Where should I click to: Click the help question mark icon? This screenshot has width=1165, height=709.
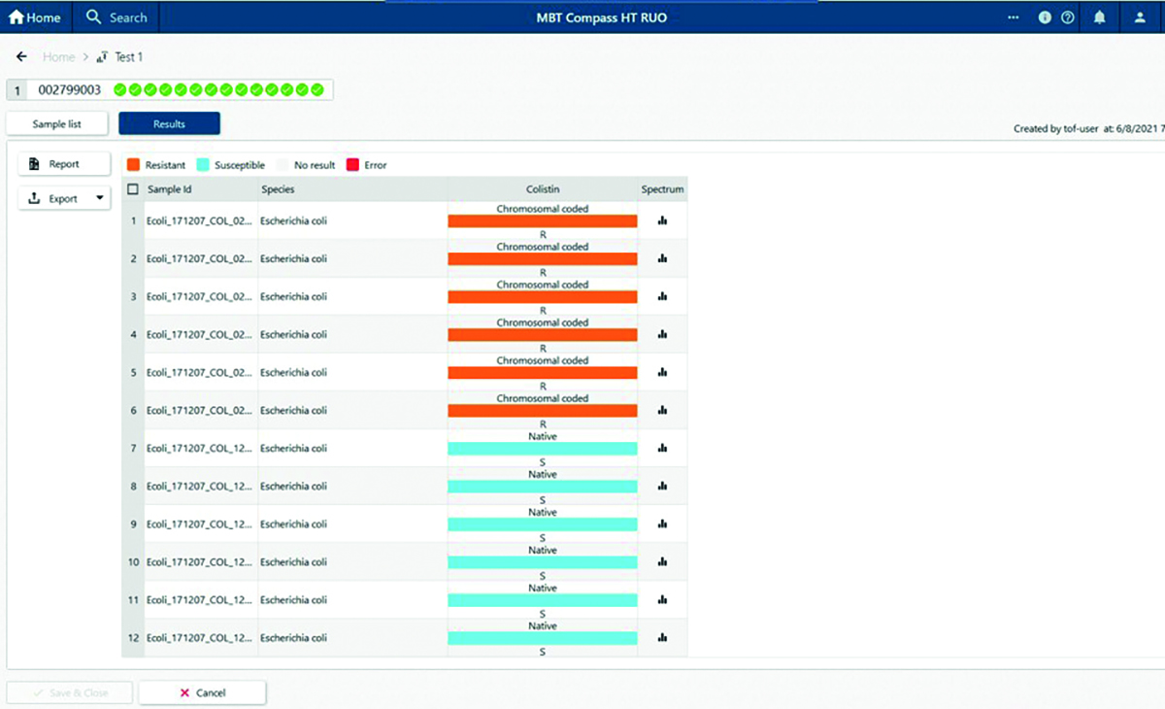[1068, 17]
